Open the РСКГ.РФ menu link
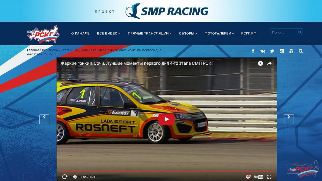322x181 pixels. (249, 34)
